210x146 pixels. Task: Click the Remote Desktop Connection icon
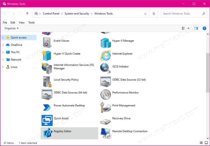[106, 133]
